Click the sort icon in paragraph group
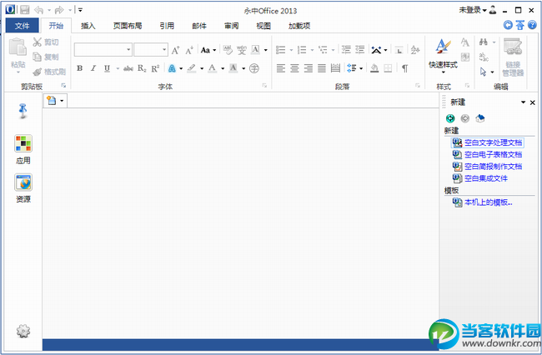 pyautogui.click(x=415, y=50)
